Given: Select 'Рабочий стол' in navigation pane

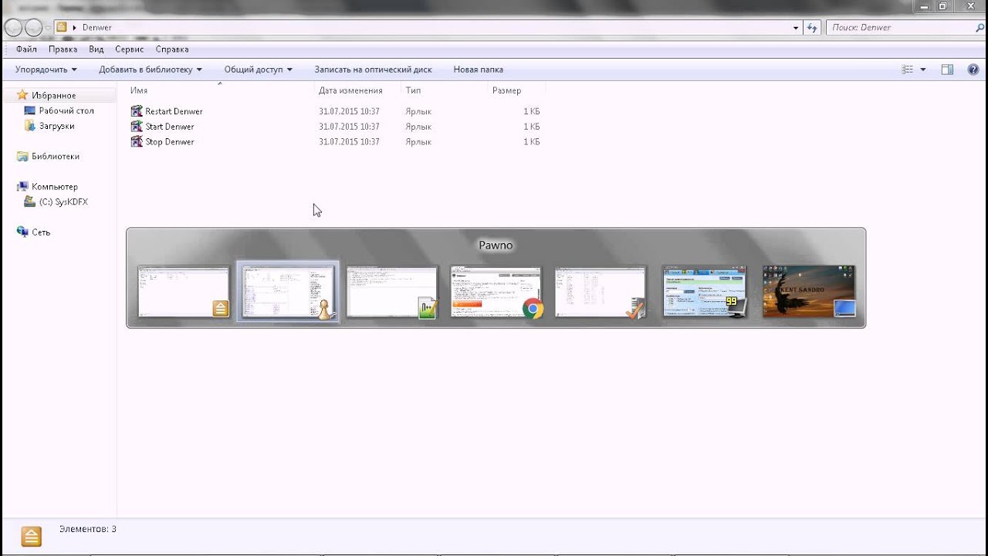Looking at the screenshot, I should pos(66,110).
